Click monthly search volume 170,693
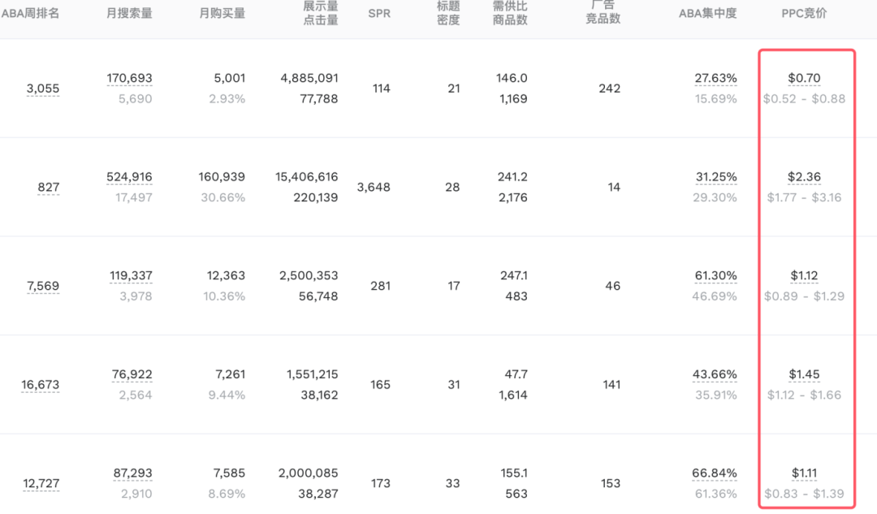877x514 pixels. pos(129,78)
